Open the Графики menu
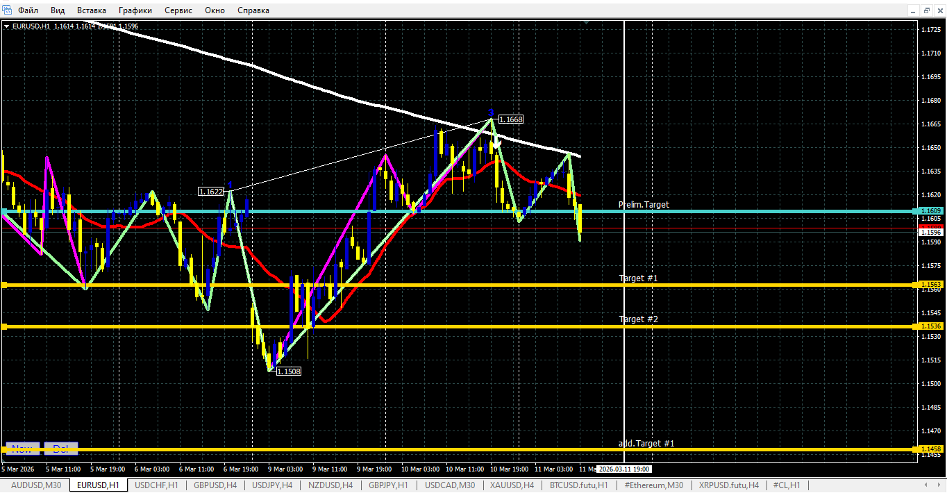Image resolution: width=947 pixels, height=493 pixels. point(135,10)
